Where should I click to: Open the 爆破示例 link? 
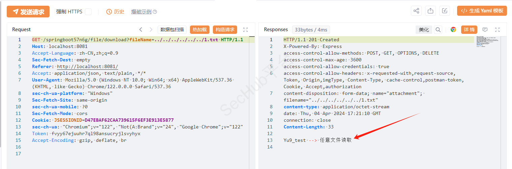(x=141, y=12)
